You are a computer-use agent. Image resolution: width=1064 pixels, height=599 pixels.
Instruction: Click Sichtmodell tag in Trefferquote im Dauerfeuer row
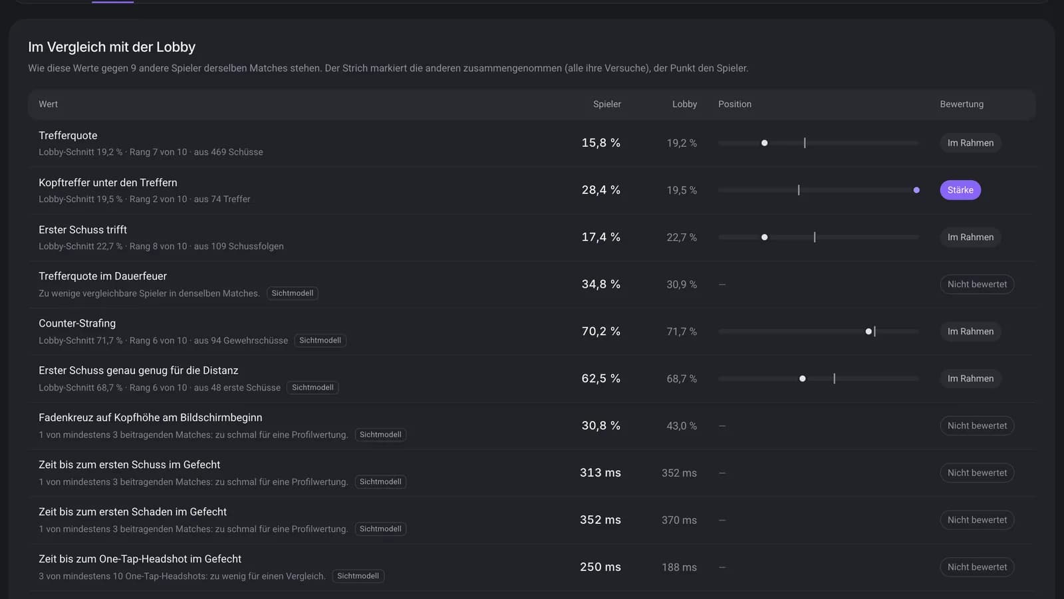(293, 293)
